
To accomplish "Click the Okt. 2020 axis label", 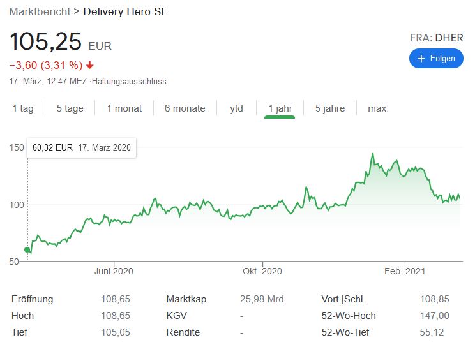I will [262, 271].
